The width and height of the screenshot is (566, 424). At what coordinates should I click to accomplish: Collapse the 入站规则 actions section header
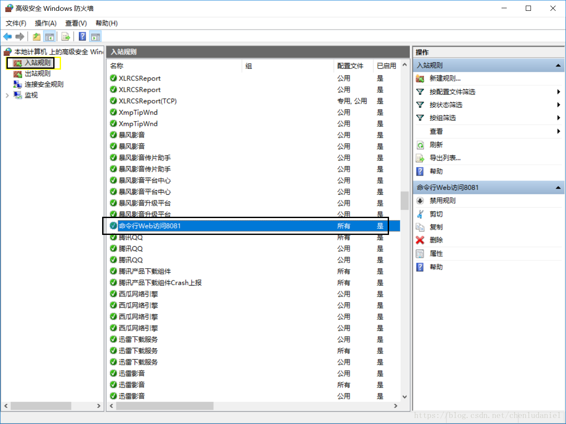point(558,65)
